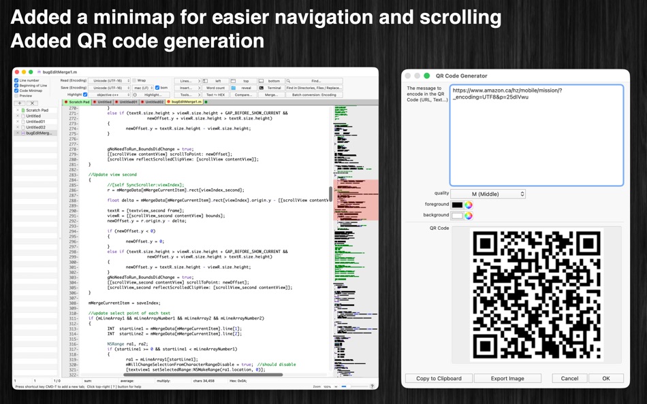
Task: Enable the Preview checkbox
Action: click(16, 96)
